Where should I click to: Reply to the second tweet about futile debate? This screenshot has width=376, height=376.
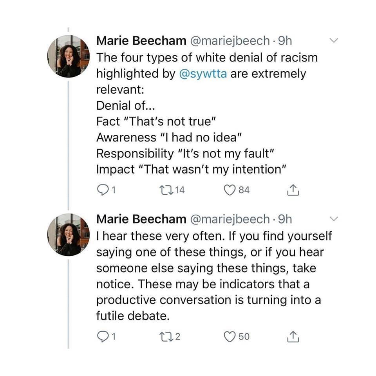tap(102, 336)
